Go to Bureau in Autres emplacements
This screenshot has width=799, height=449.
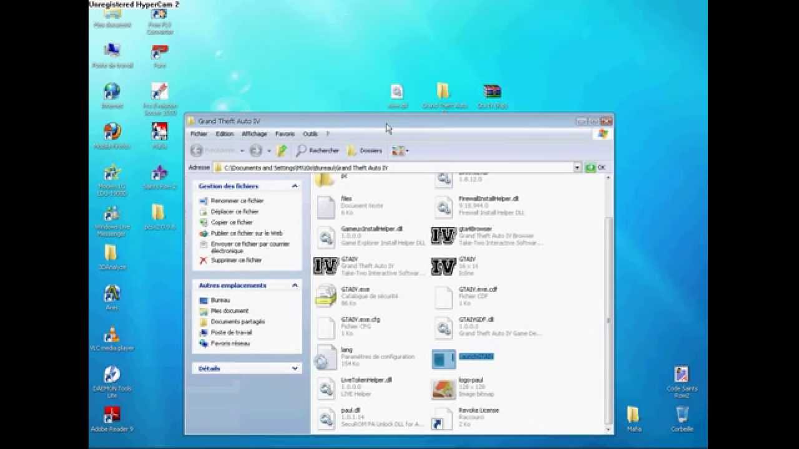[x=220, y=300]
